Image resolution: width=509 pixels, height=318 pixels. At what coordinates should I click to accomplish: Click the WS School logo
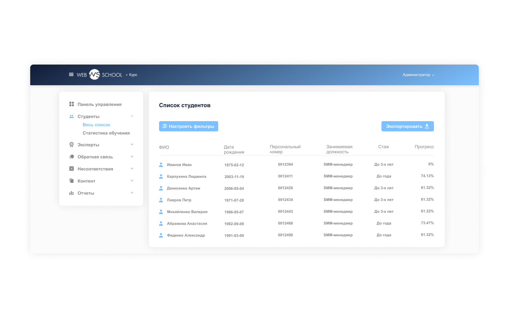pos(100,74)
